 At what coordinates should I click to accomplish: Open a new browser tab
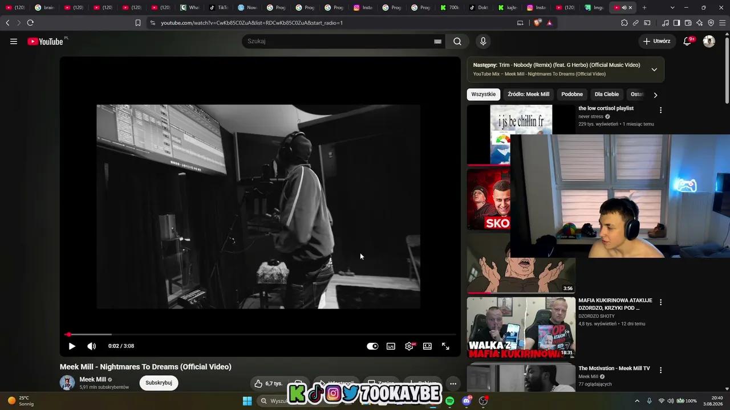pyautogui.click(x=644, y=7)
